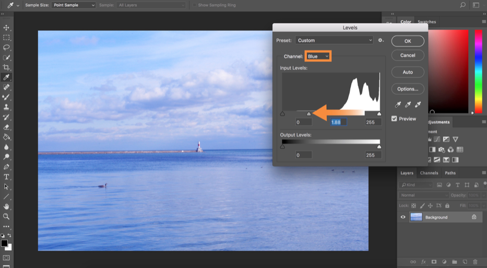Swap foreground and background colors
Viewport: 487px width, 268px height.
pos(9,236)
